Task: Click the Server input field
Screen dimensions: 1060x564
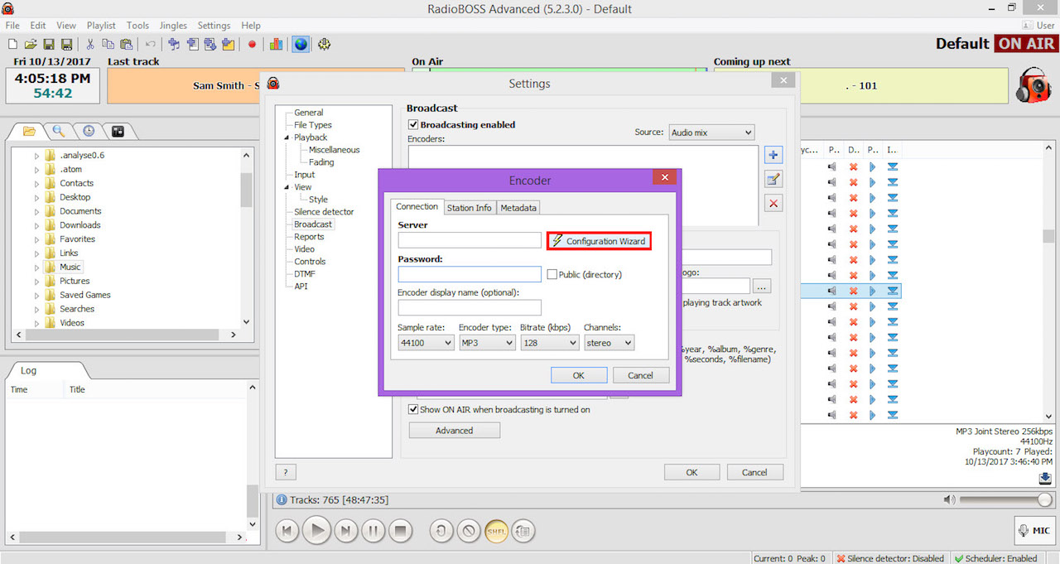Action: pos(470,240)
